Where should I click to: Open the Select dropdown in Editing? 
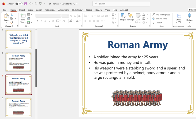(157, 22)
